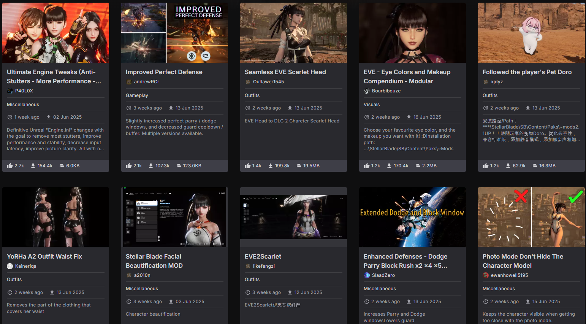Click the "Character beautification" description text

pyautogui.click(x=153, y=314)
